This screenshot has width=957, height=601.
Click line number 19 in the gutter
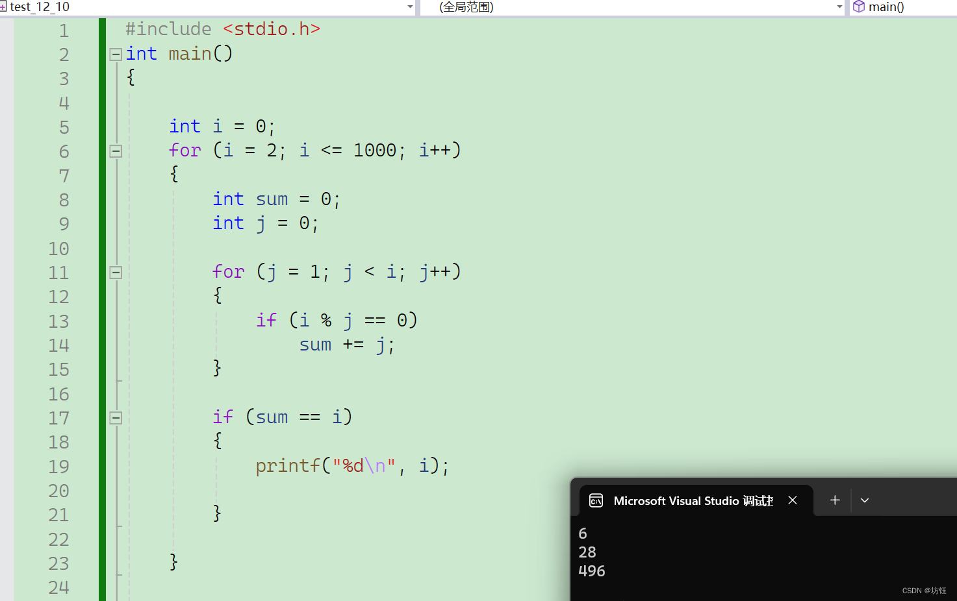click(58, 467)
